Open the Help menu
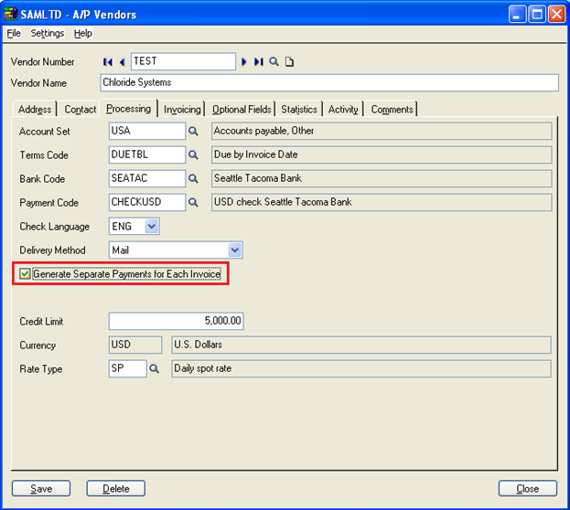The height and width of the screenshot is (510, 570). pyautogui.click(x=83, y=34)
